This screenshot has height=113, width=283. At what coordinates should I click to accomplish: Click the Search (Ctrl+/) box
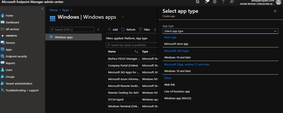click(72, 30)
